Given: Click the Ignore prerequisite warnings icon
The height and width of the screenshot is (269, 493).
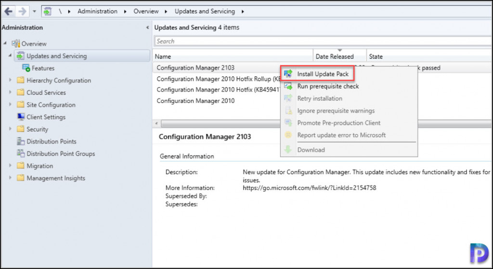Looking at the screenshot, I should (288, 110).
